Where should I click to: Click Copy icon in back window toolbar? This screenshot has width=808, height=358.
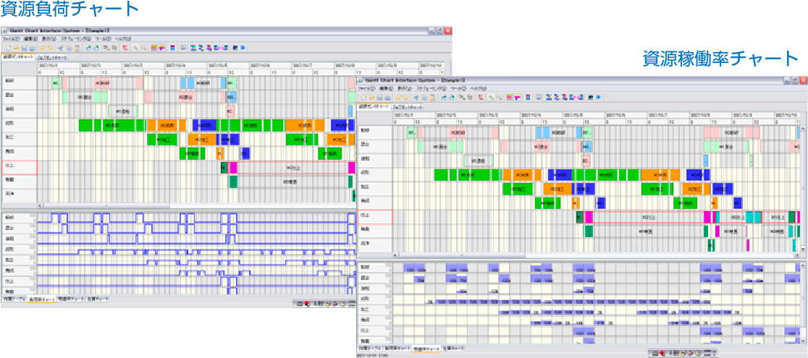(x=69, y=48)
